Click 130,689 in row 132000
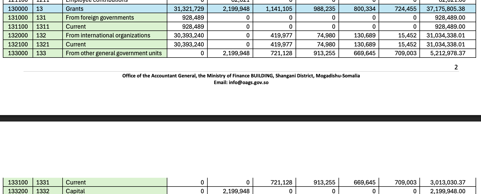Image resolution: width=481 pixels, height=194 pixels. point(365,35)
